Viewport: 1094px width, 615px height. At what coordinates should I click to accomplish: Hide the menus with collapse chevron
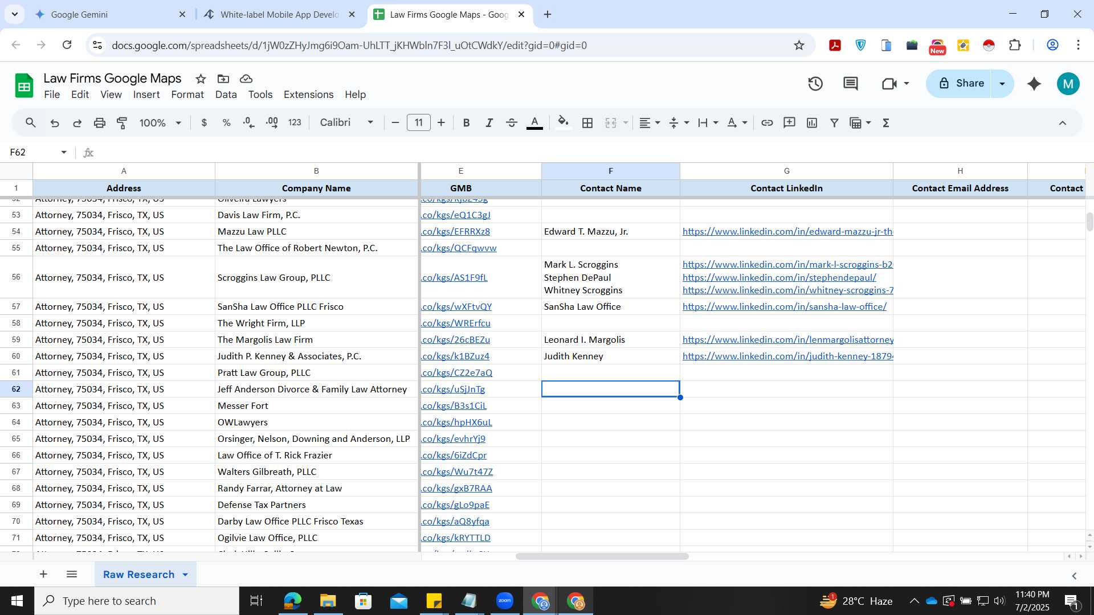1062,122
